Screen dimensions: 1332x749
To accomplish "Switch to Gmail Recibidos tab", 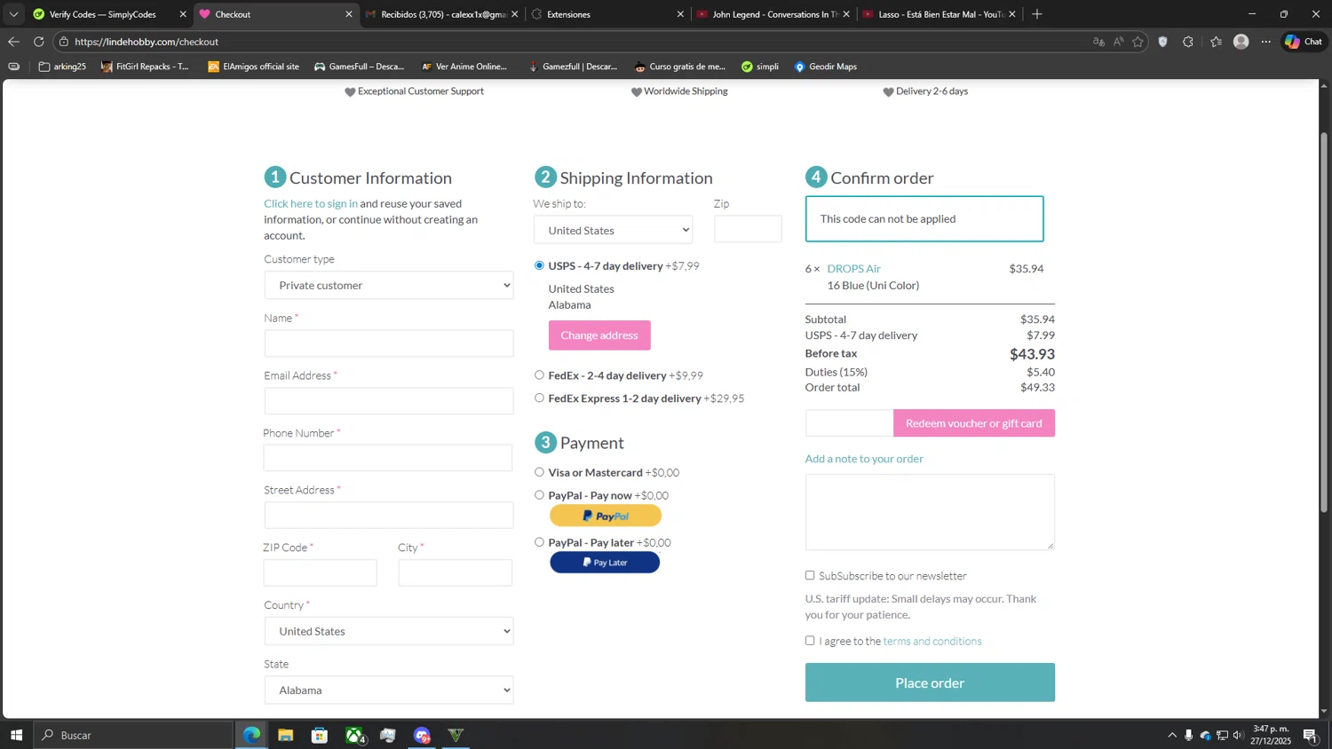I will [x=441, y=14].
